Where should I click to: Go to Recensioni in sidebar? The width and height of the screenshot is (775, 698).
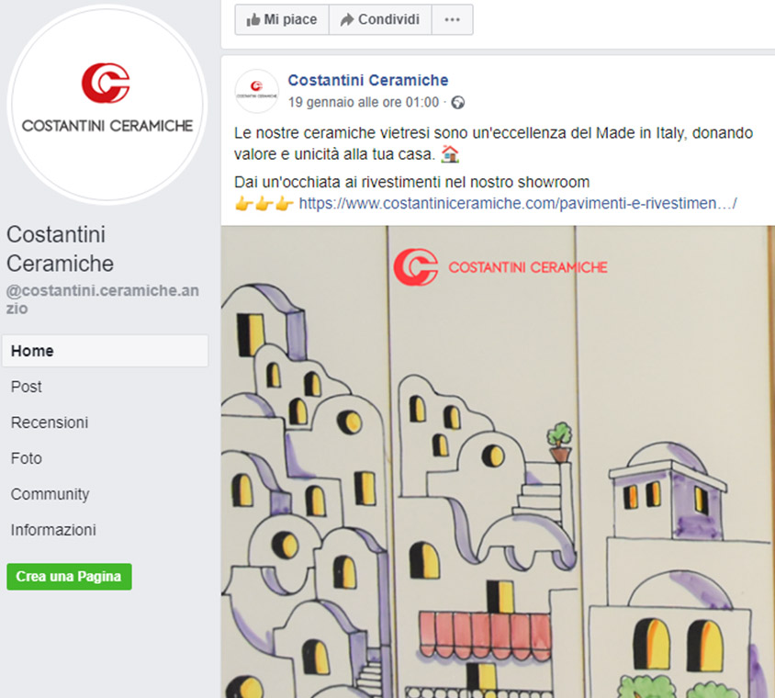click(50, 422)
